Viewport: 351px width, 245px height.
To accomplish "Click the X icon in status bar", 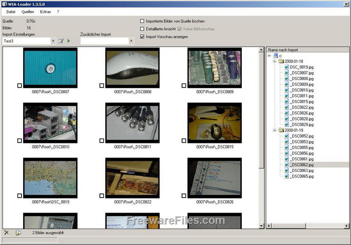I will tap(7, 232).
